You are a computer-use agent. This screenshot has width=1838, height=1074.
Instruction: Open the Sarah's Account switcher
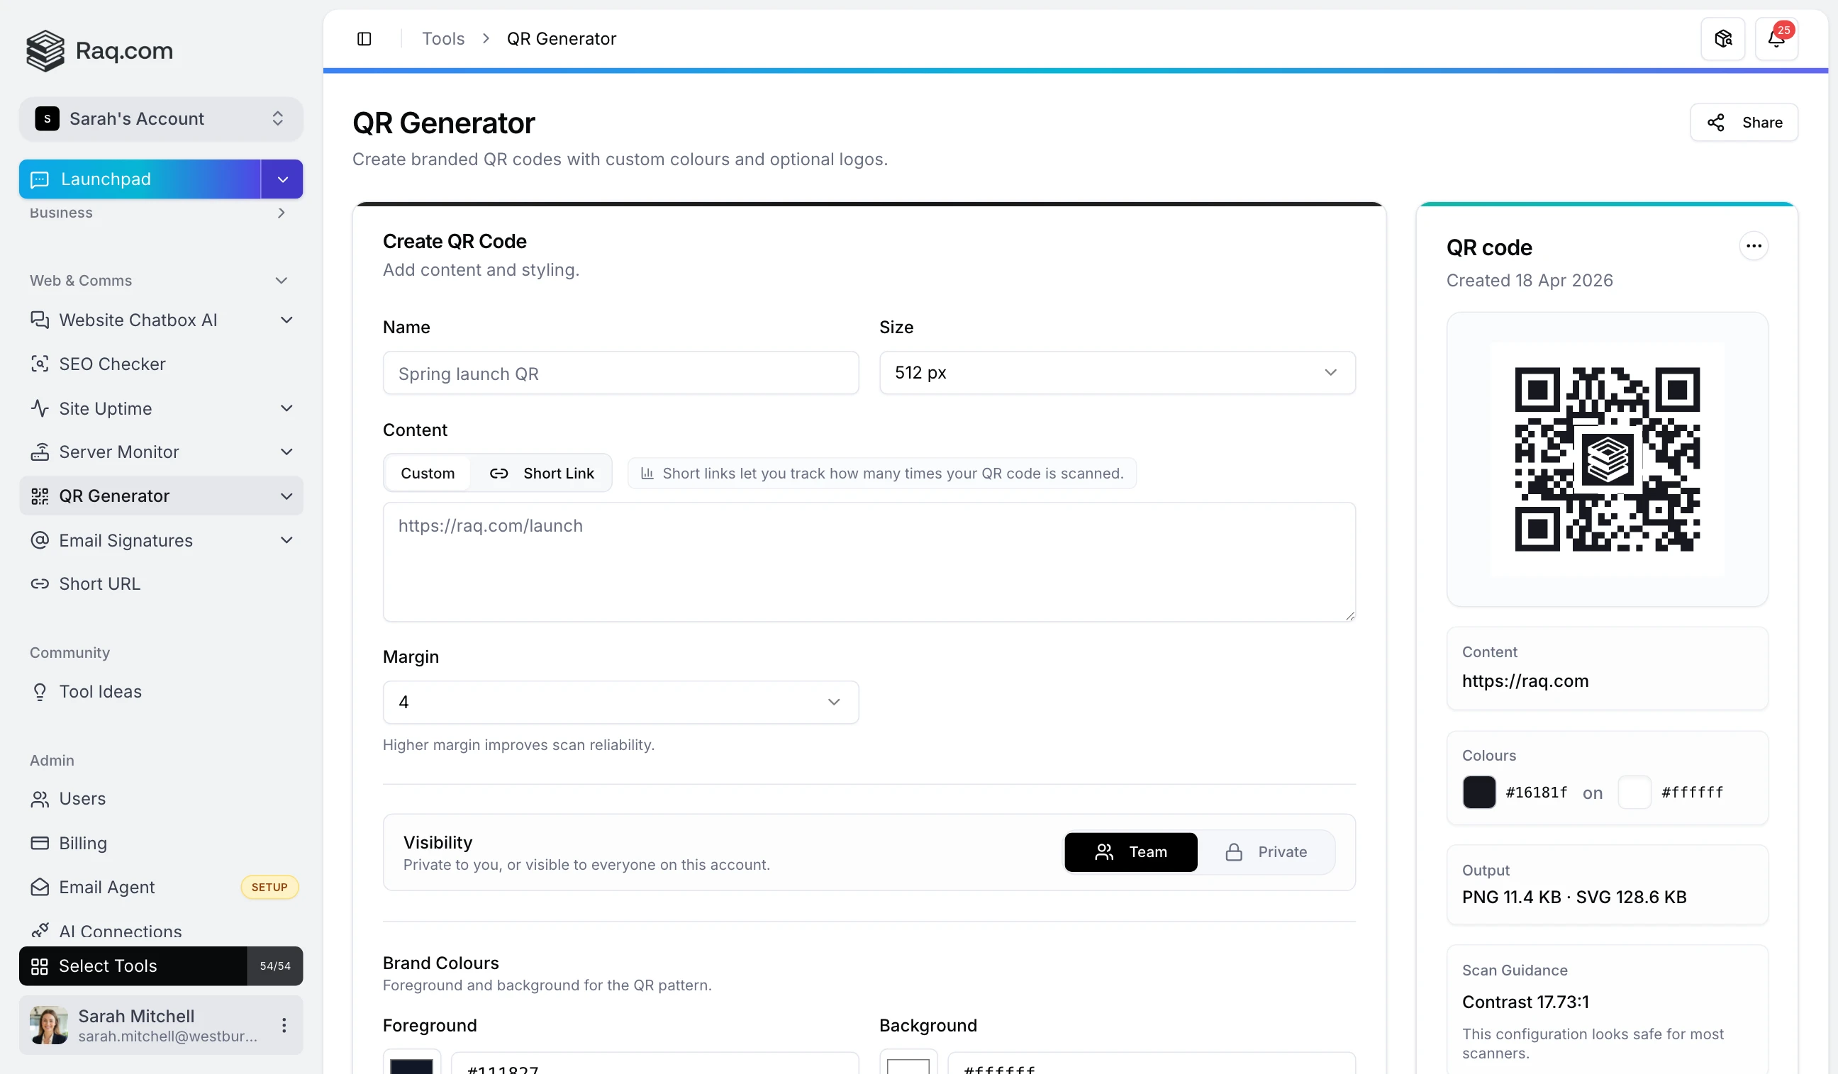[160, 118]
